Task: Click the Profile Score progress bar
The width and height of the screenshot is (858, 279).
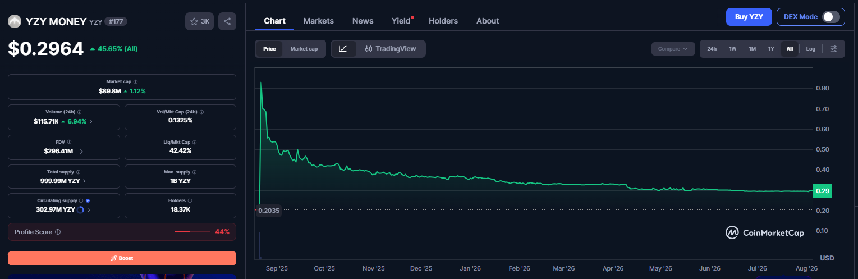Action: [191, 232]
